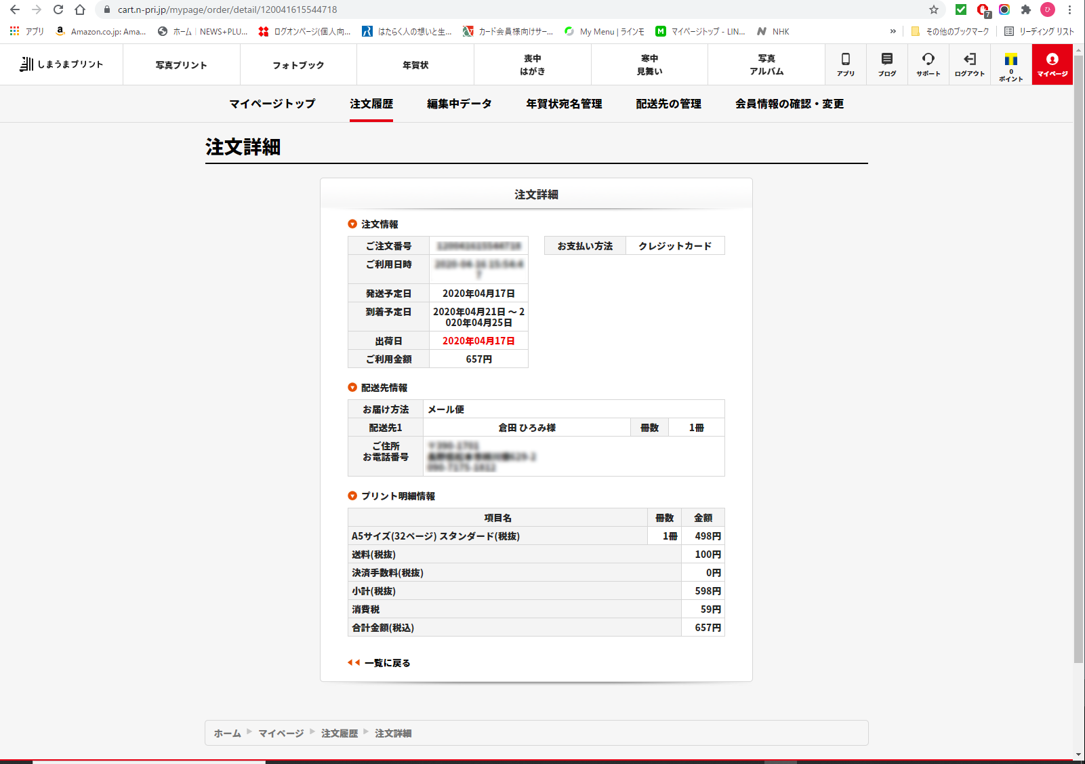This screenshot has height=764, width=1085.
Task: Open the リーディング リスト
Action: [x=1039, y=31]
